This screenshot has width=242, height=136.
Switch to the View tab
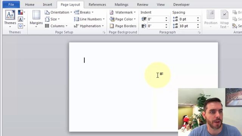click(161, 5)
